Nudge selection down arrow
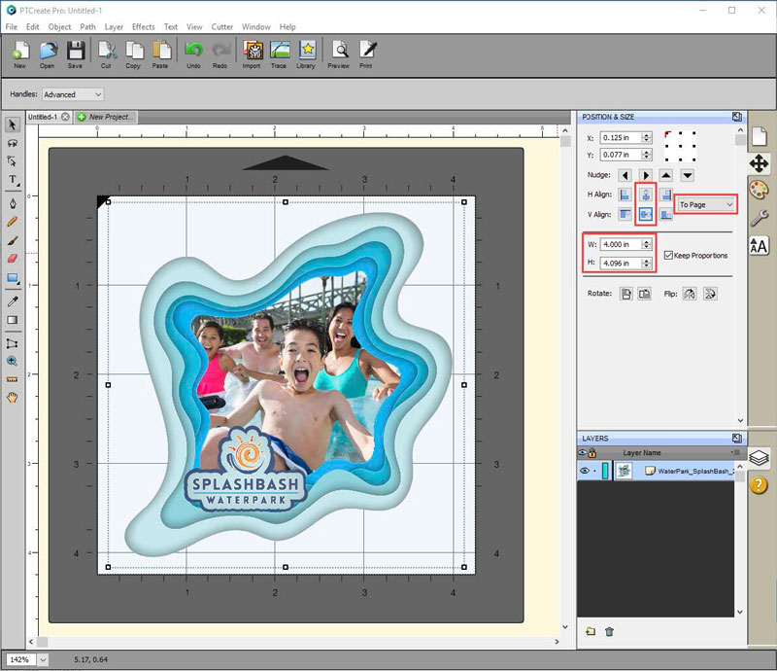 coord(688,175)
